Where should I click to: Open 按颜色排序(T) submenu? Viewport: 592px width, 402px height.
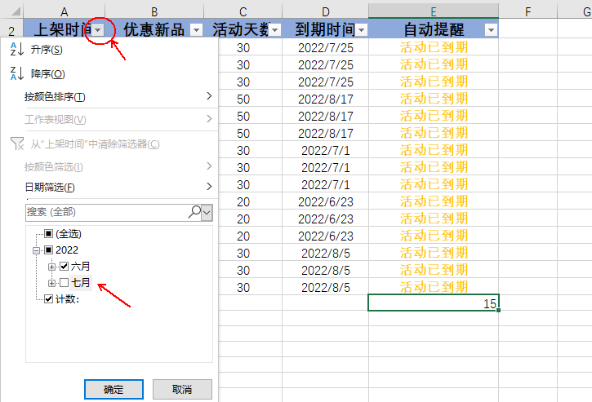(56, 97)
